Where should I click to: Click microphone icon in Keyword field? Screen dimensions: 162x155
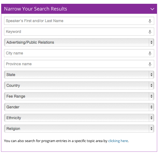coord(150,32)
